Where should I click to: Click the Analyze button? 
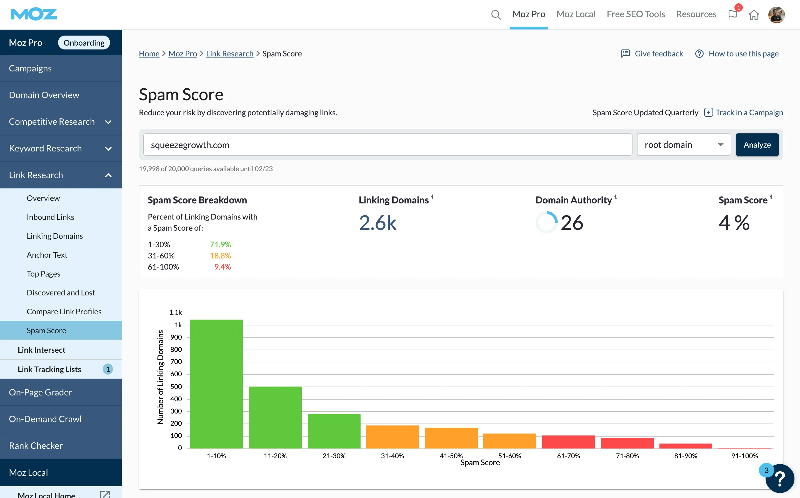coord(757,145)
